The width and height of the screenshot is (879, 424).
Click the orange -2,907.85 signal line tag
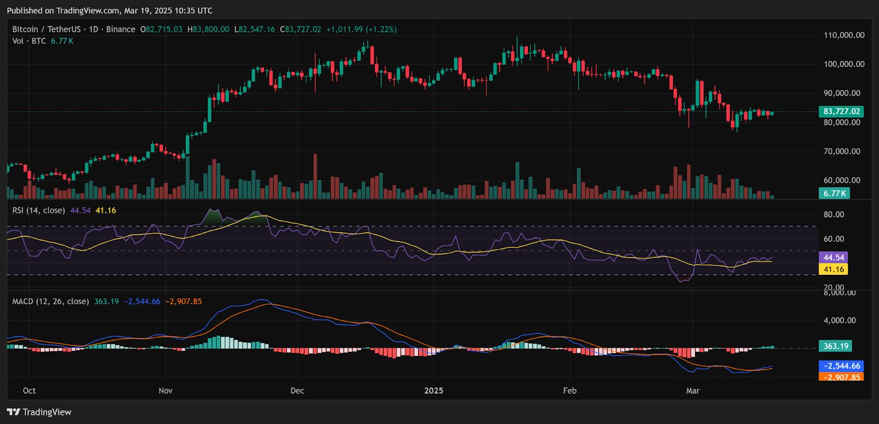coord(841,377)
